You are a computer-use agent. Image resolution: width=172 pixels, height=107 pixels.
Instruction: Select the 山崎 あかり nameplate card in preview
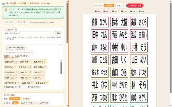tap(139, 97)
